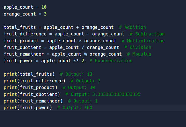
Task: Click the ** operator in the fruit_power line
Action: [76, 61]
